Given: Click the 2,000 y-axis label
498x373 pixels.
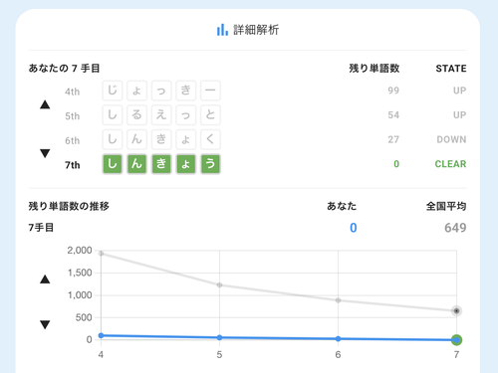Looking at the screenshot, I should click(x=80, y=251).
